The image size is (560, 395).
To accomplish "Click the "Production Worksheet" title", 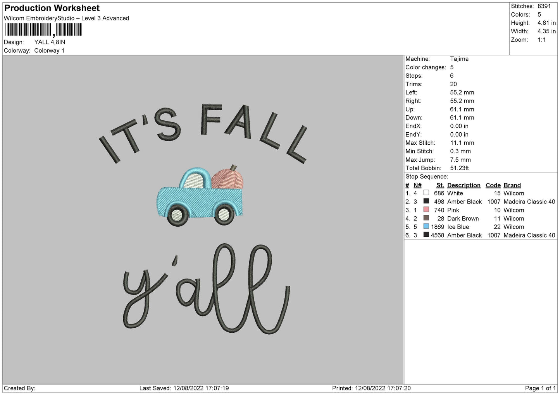I will [x=52, y=8].
